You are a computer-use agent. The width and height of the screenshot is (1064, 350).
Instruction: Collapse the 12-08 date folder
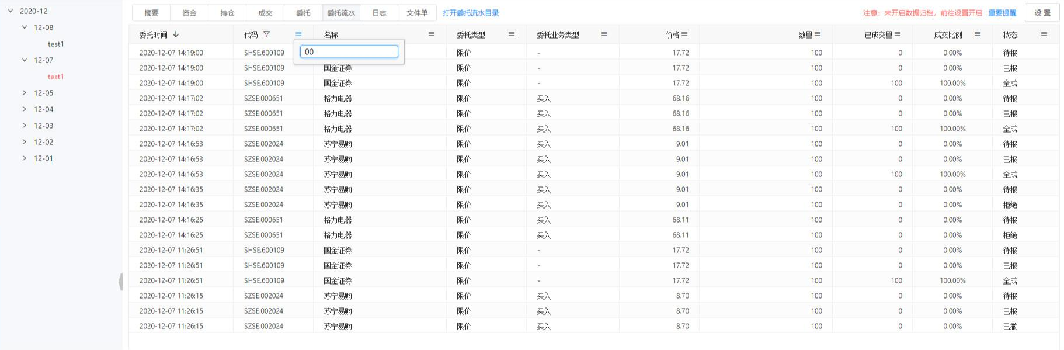tap(25, 27)
